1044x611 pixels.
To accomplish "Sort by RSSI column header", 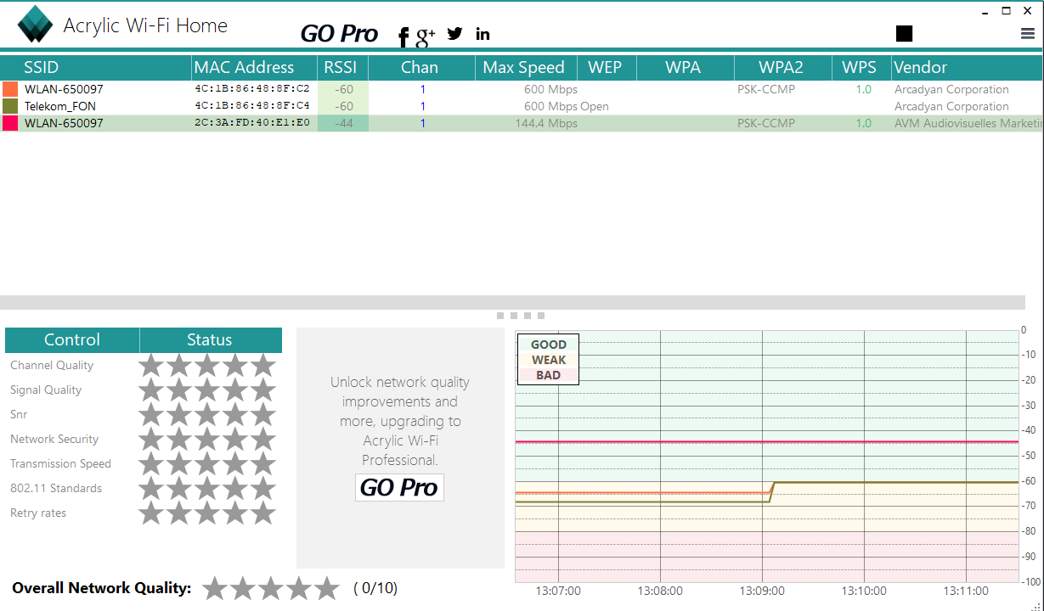I will (343, 68).
